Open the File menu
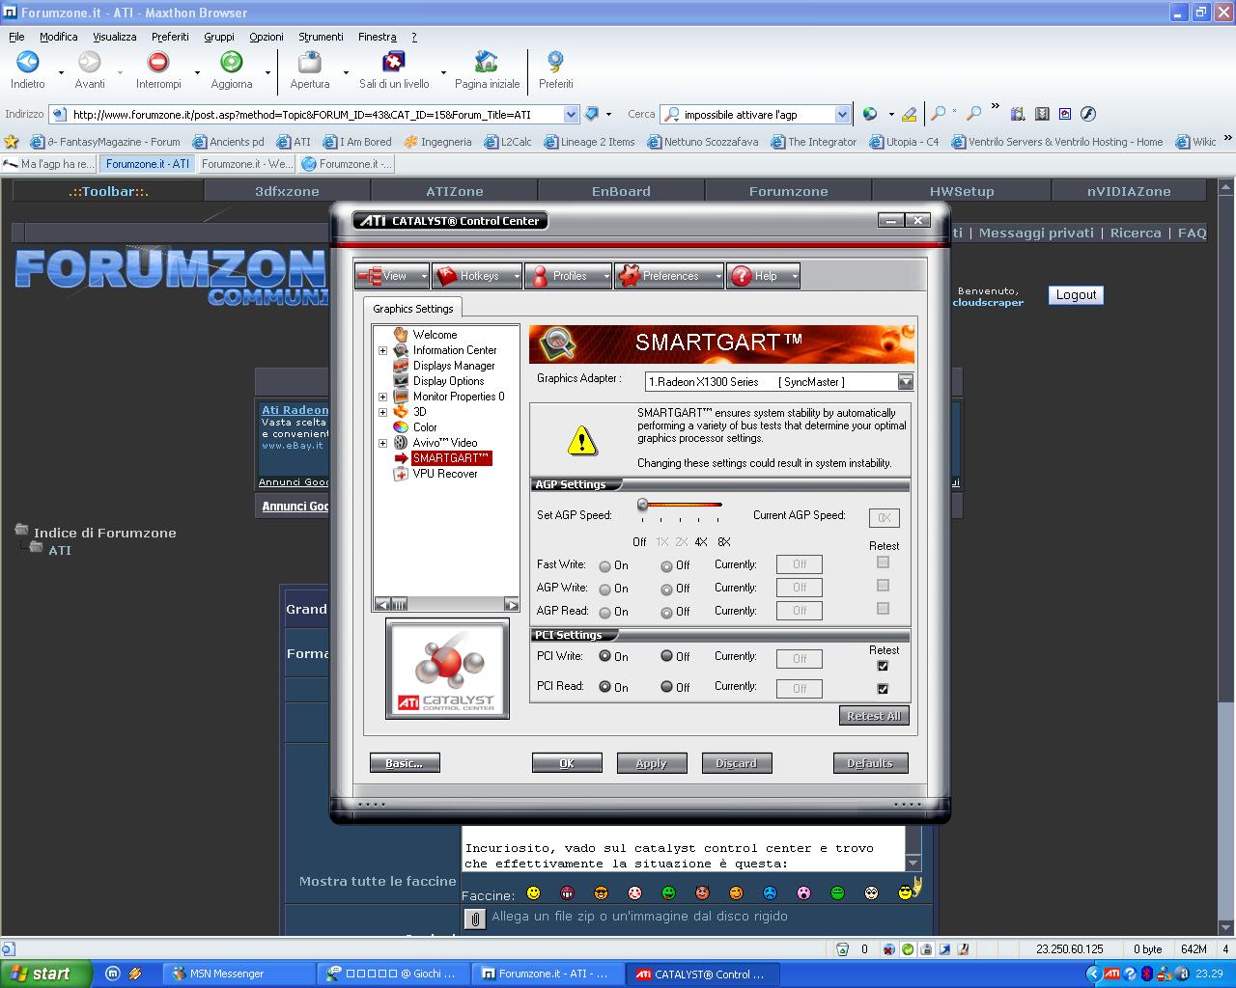The height and width of the screenshot is (988, 1236). tap(16, 37)
